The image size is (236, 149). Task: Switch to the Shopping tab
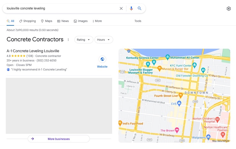pos(27,21)
